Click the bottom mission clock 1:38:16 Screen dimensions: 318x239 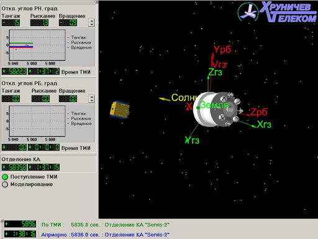click(20, 234)
